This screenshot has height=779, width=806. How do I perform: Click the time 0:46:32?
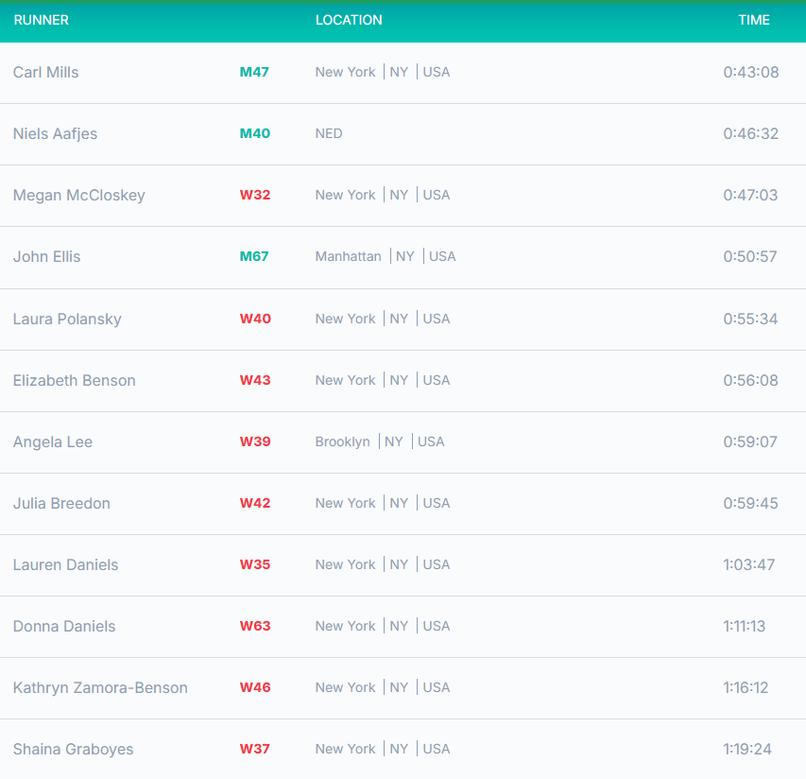click(x=751, y=133)
